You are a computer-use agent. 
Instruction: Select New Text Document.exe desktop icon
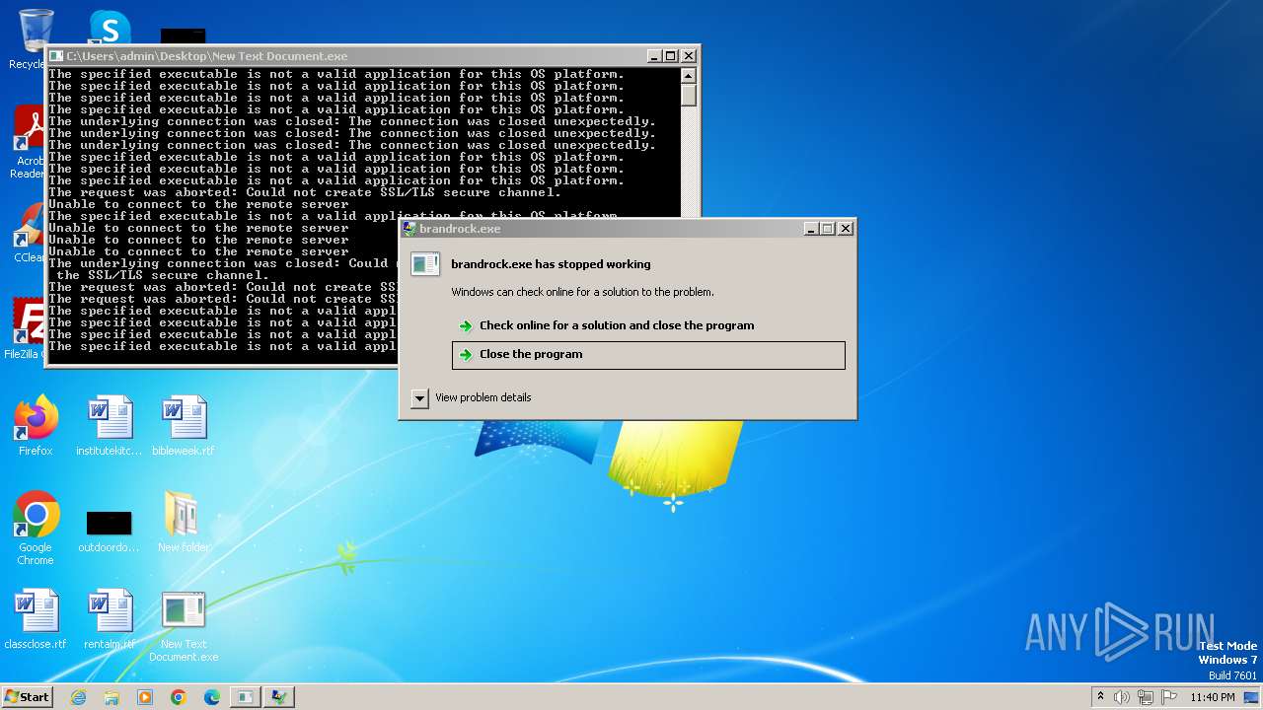[x=184, y=626]
